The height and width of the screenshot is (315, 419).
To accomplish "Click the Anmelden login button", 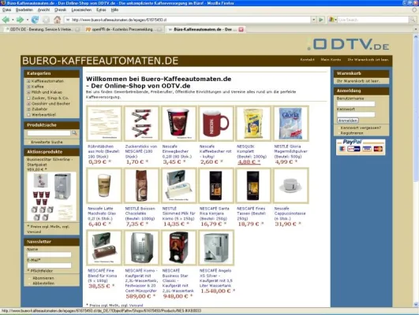I will pos(348,120).
